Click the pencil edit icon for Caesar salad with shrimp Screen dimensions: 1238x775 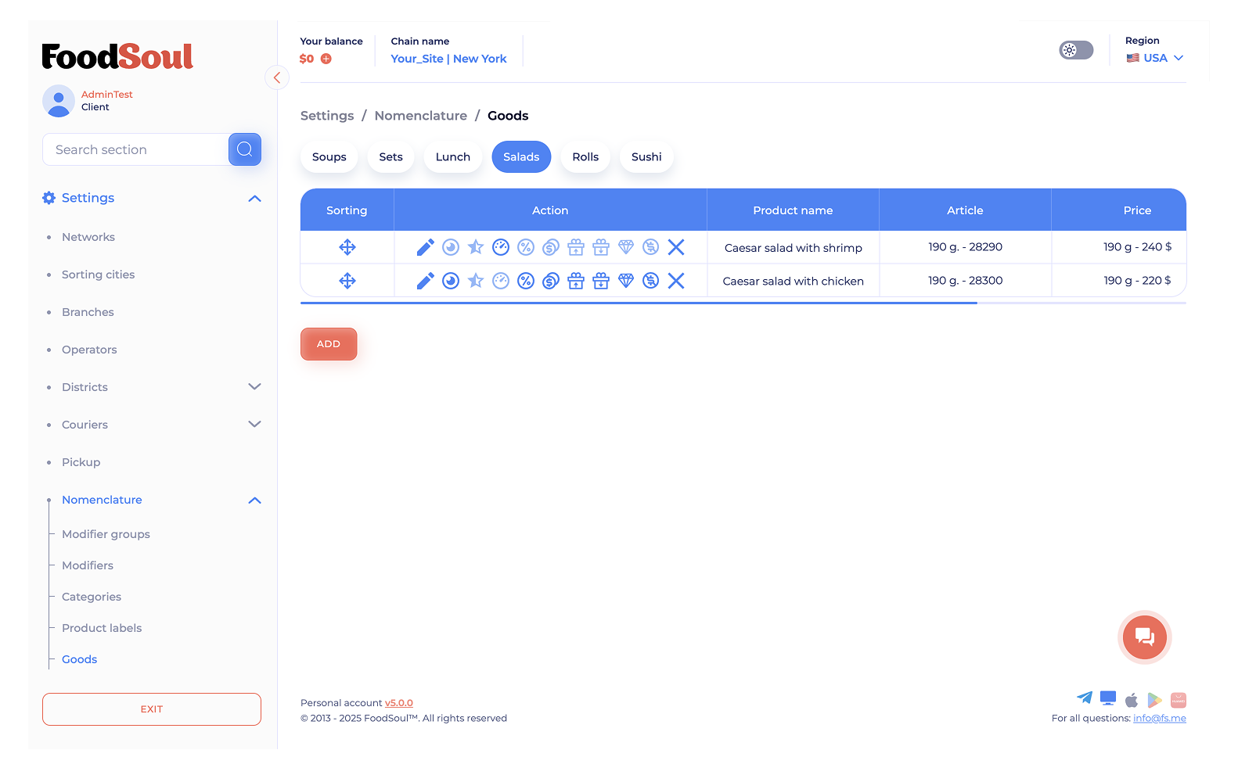[425, 248]
